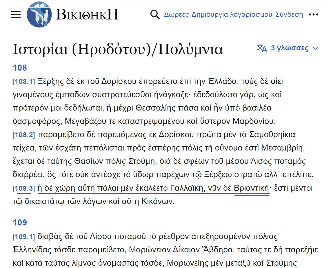
Task: Click the 108.1 passage anchor
Action: (24, 81)
